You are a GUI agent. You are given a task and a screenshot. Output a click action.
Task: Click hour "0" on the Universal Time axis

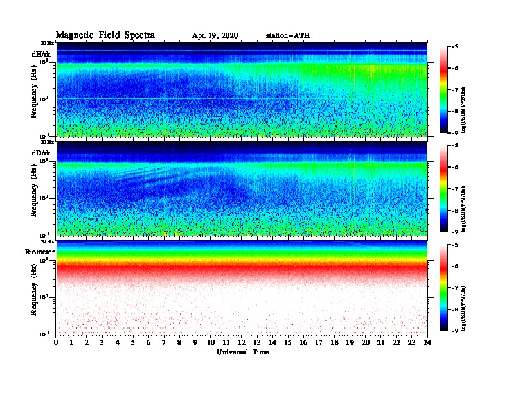pyautogui.click(x=56, y=342)
